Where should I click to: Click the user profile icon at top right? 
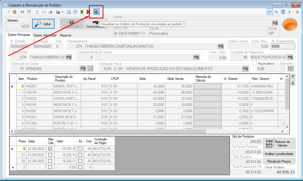pyautogui.click(x=289, y=12)
